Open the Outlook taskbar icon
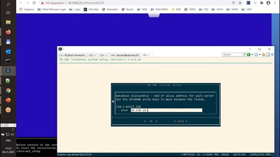 8,51
